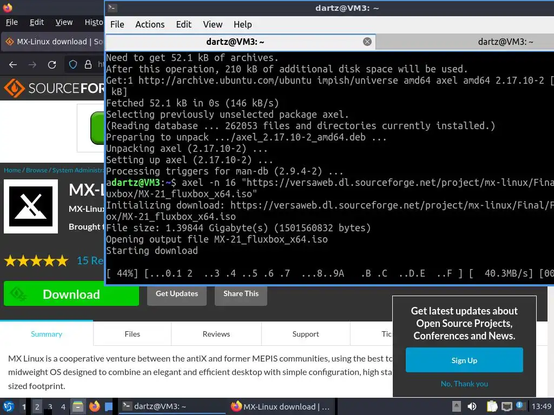554x415 pixels.
Task: Click No, Thank you link
Action: pyautogui.click(x=464, y=384)
